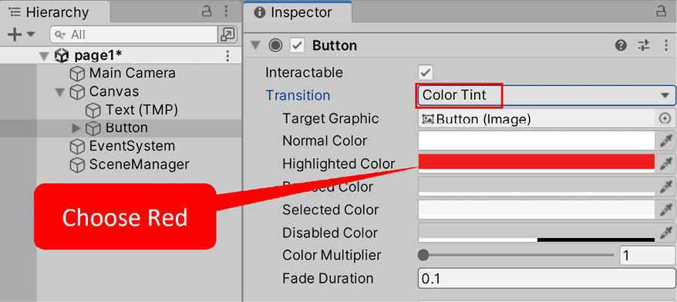Click the Inspector panel lock icon
Viewport: 677px width, 302px height.
pyautogui.click(x=661, y=12)
